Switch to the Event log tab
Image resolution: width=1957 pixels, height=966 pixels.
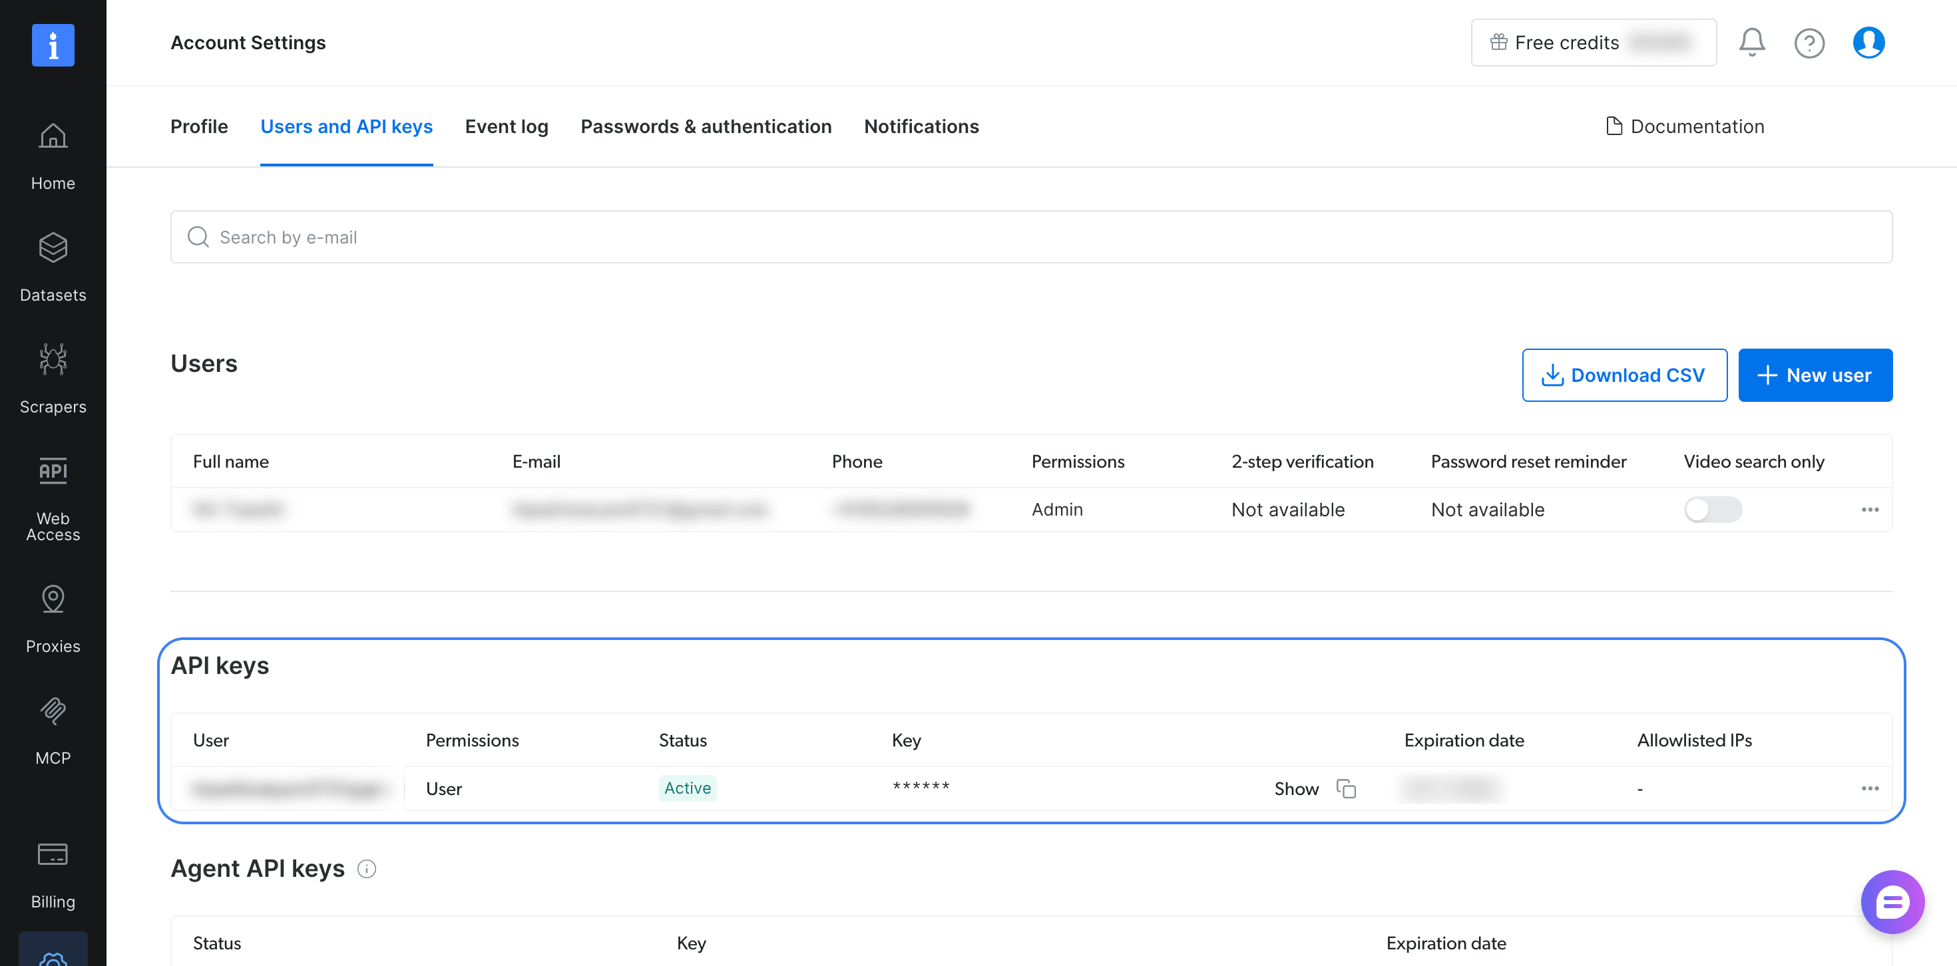click(x=507, y=126)
